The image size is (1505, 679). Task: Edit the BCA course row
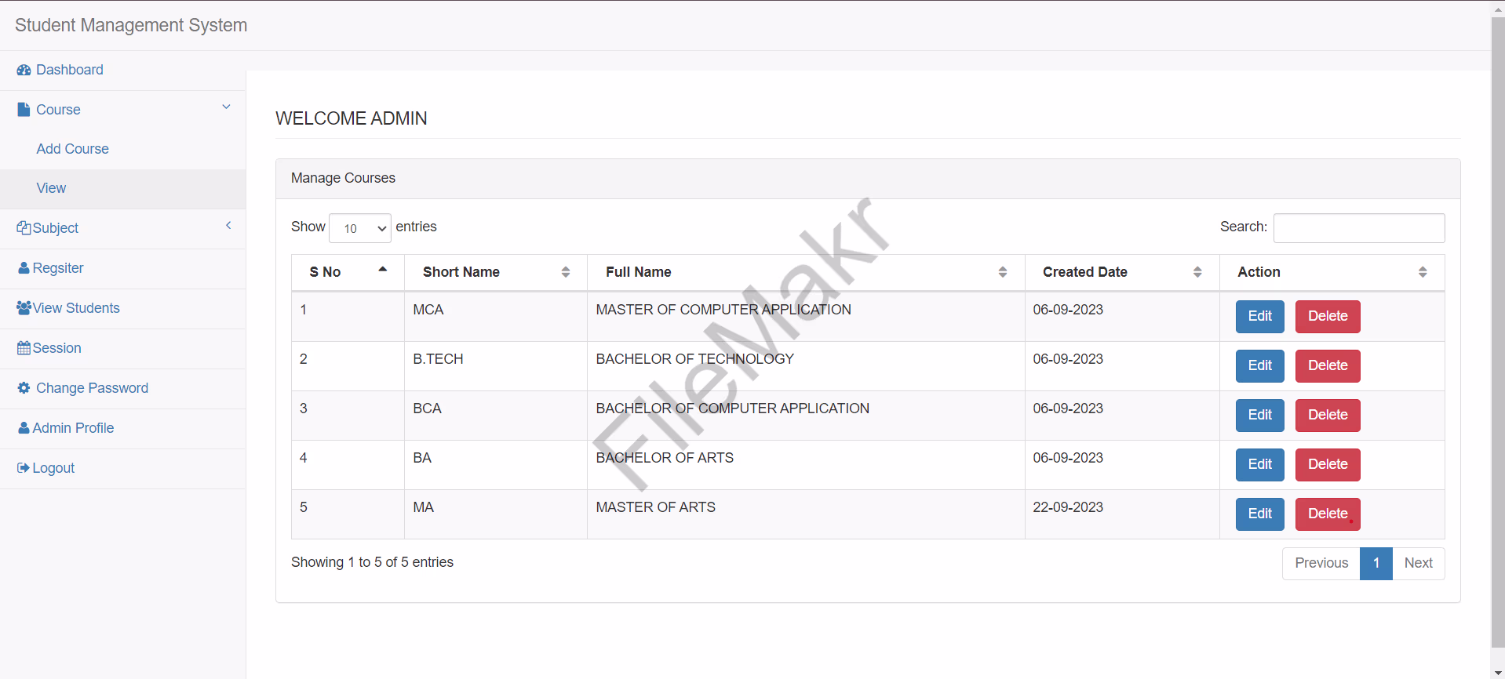coord(1259,416)
